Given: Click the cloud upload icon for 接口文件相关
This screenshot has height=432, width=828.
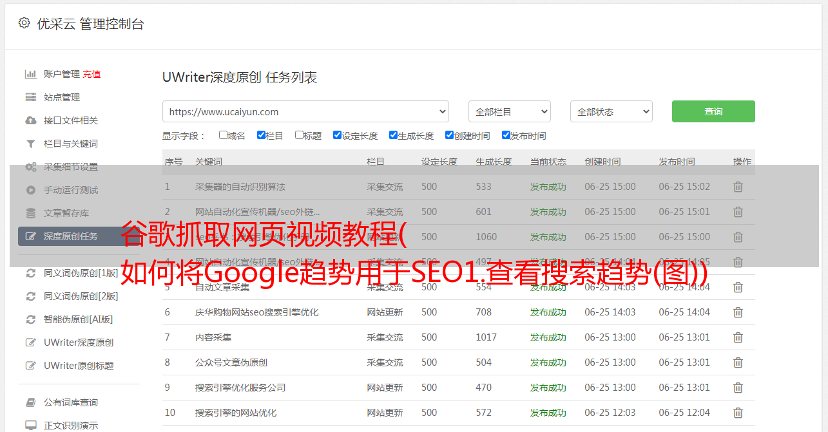Looking at the screenshot, I should point(30,120).
